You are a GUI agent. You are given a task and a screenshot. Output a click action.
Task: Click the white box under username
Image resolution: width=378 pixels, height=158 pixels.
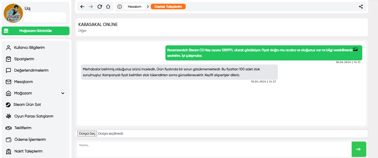(45, 17)
